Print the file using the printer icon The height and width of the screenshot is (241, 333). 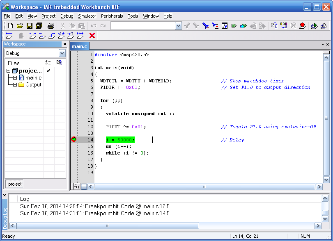coord(51,26)
